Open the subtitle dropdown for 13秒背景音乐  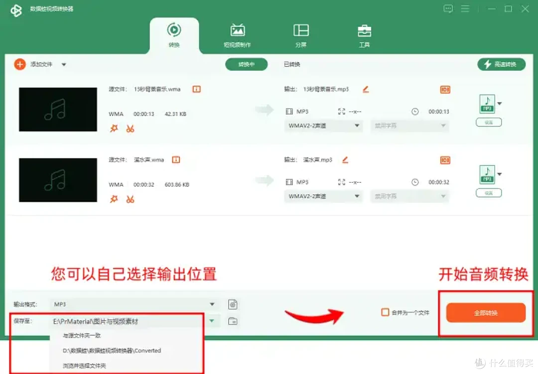tap(409, 125)
